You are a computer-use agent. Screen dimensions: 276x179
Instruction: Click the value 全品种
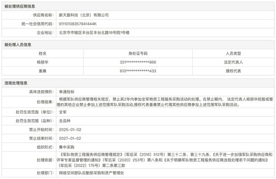click(x=64, y=121)
